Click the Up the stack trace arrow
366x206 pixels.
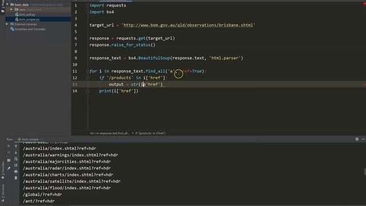[x=16, y=146]
